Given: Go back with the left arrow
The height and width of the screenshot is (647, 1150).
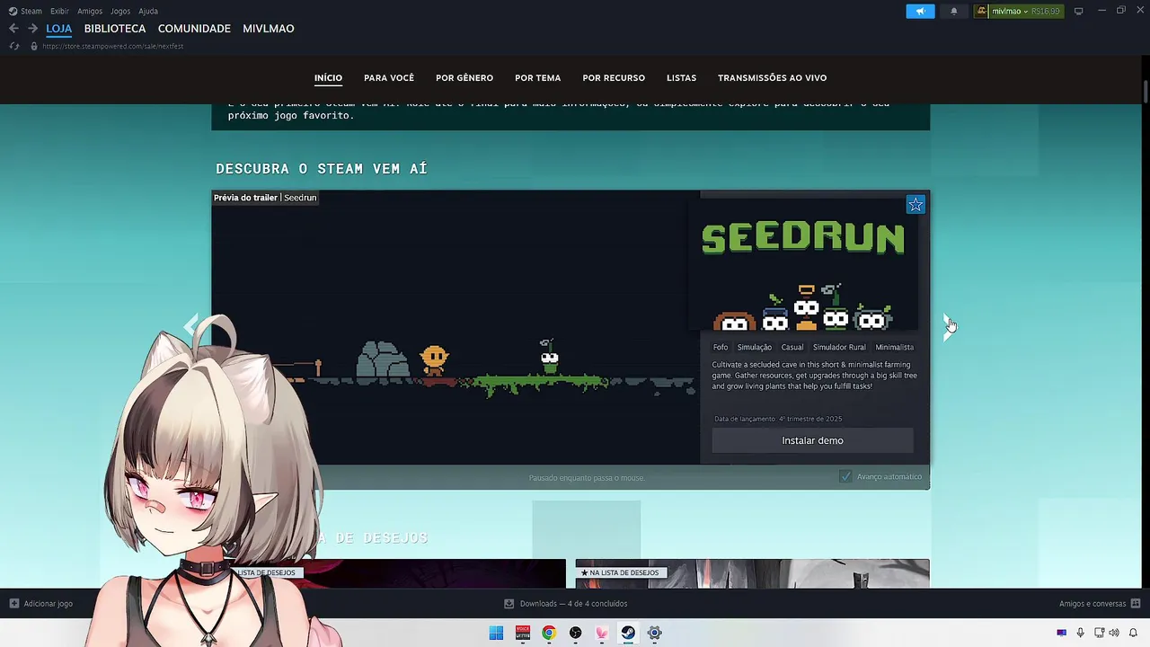Looking at the screenshot, I should coord(13,29).
